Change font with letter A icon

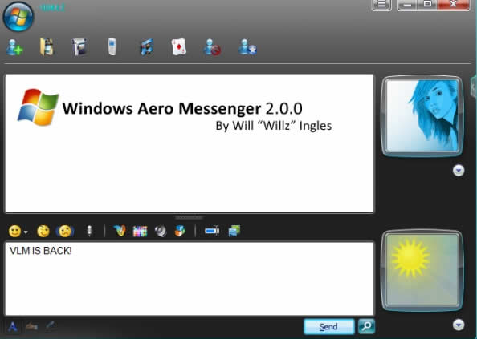13,327
